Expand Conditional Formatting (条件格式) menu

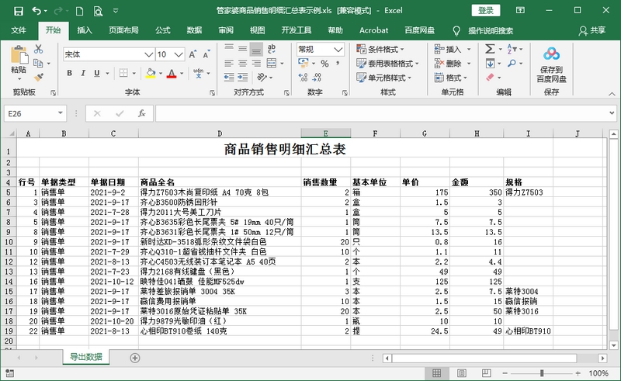click(x=380, y=49)
